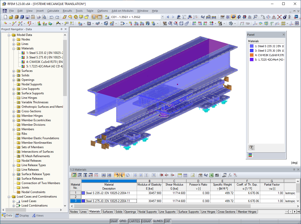Click the color scale tab icon in Panel
This screenshot has height=224, width=301.
250,155
